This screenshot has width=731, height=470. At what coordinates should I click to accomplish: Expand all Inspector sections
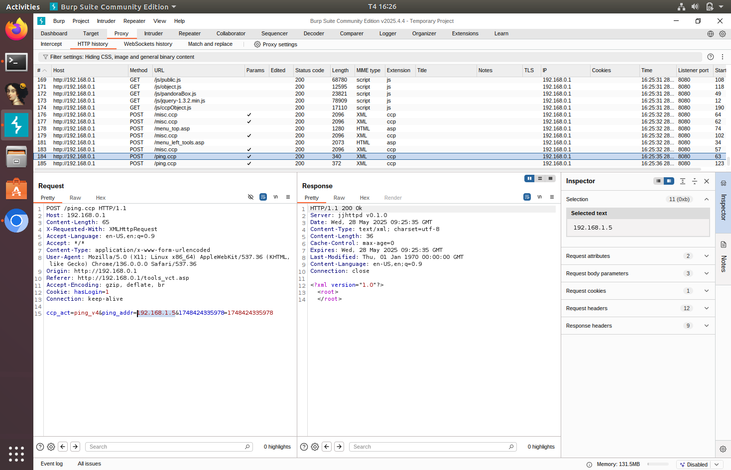[x=683, y=181]
